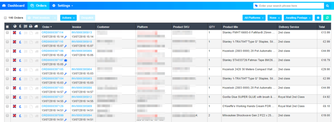Click the truck icon in the table header
This screenshot has width=334, height=122.
[36, 27]
